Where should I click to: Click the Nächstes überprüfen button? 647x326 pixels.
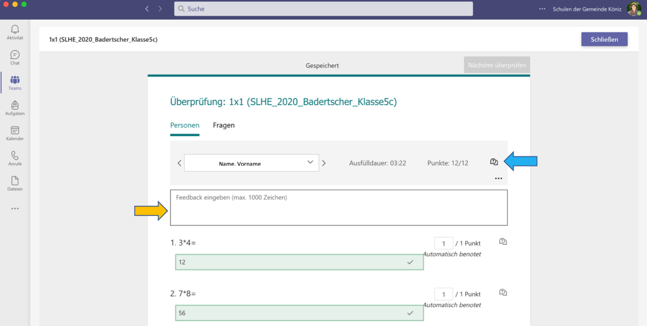[496, 65]
